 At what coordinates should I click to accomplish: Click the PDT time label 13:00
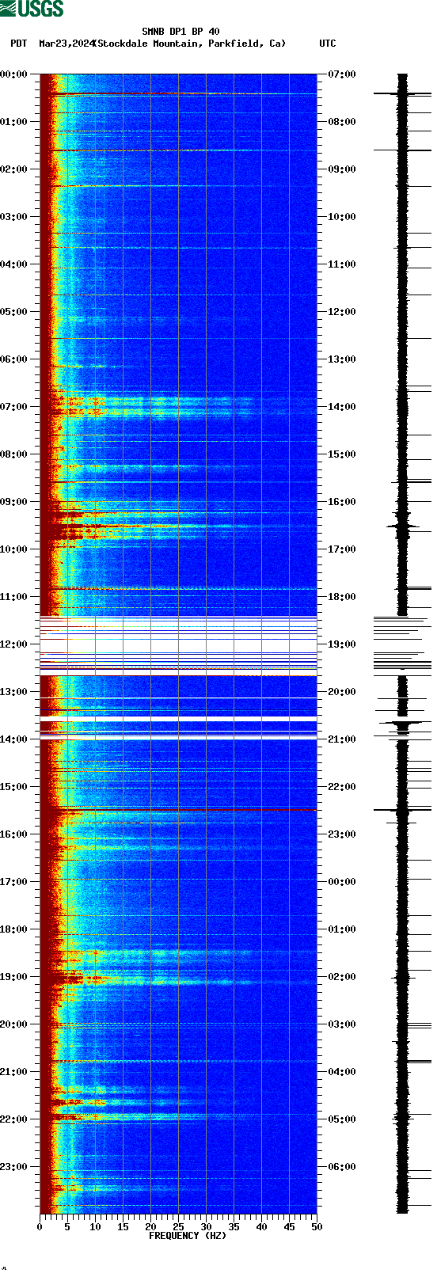click(x=14, y=692)
